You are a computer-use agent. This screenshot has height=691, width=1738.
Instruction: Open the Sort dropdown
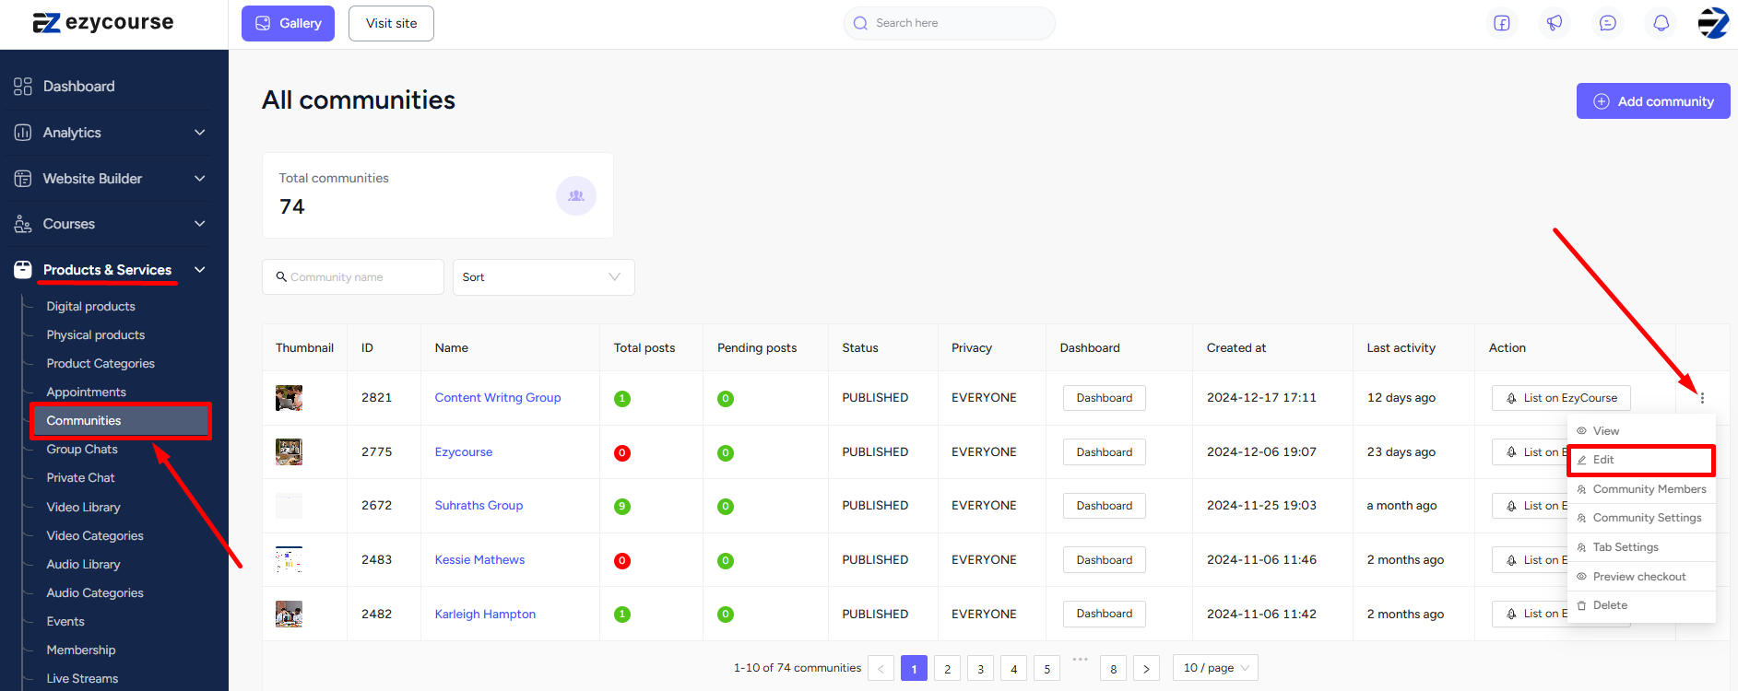pyautogui.click(x=543, y=277)
